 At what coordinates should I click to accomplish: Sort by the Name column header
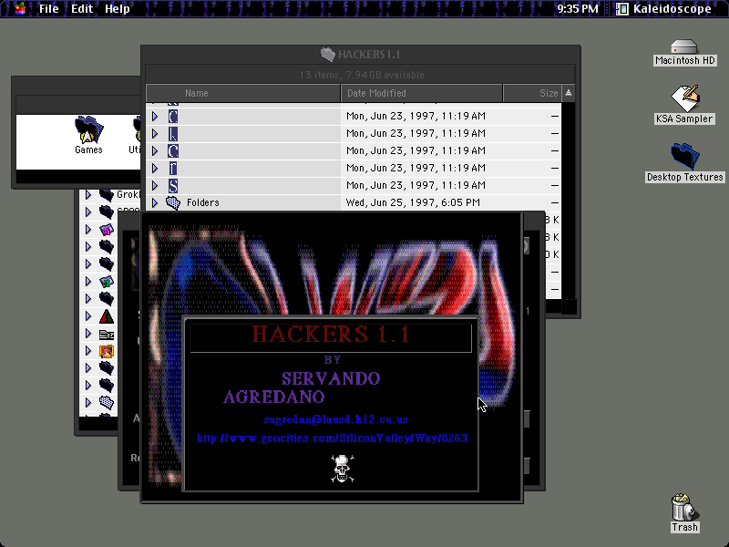(x=243, y=93)
